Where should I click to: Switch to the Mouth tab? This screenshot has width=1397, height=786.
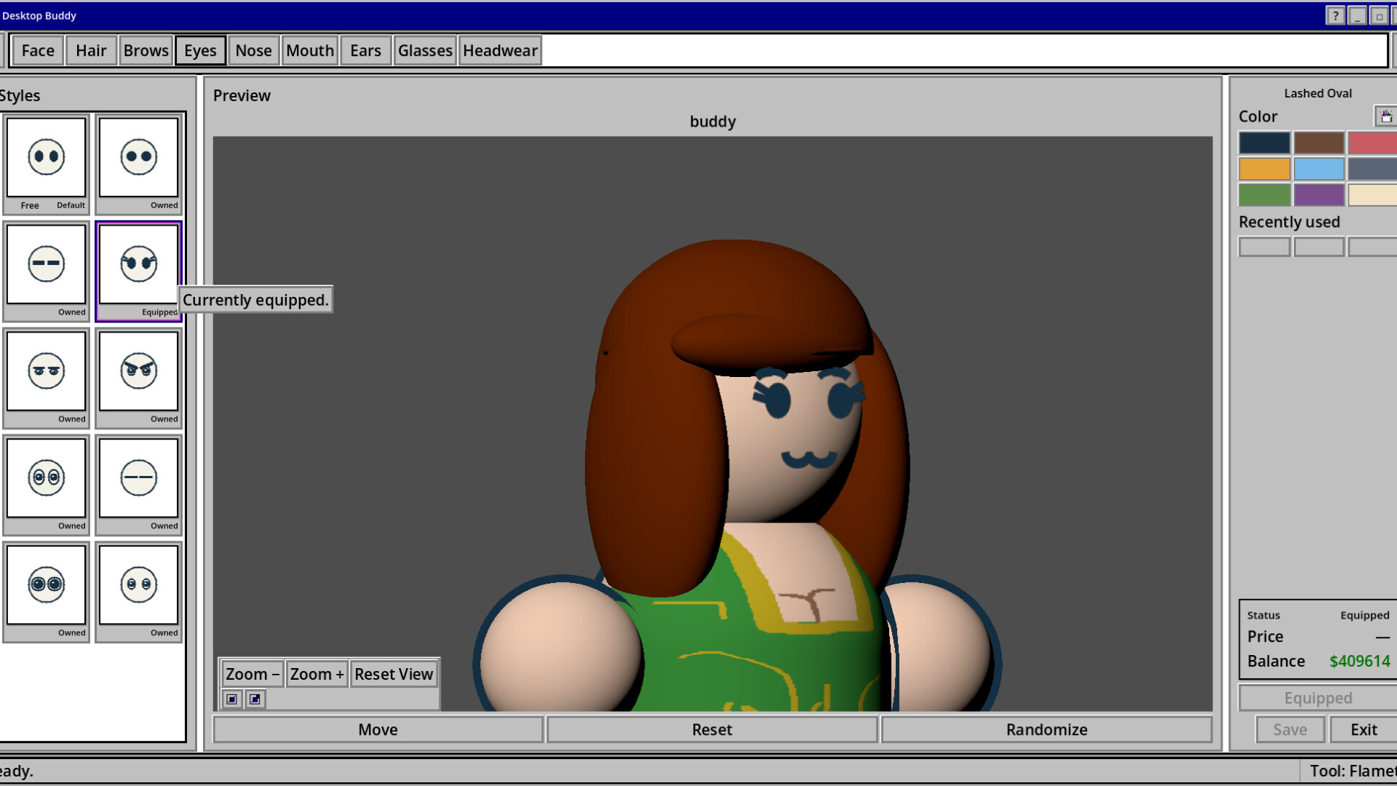click(x=310, y=50)
